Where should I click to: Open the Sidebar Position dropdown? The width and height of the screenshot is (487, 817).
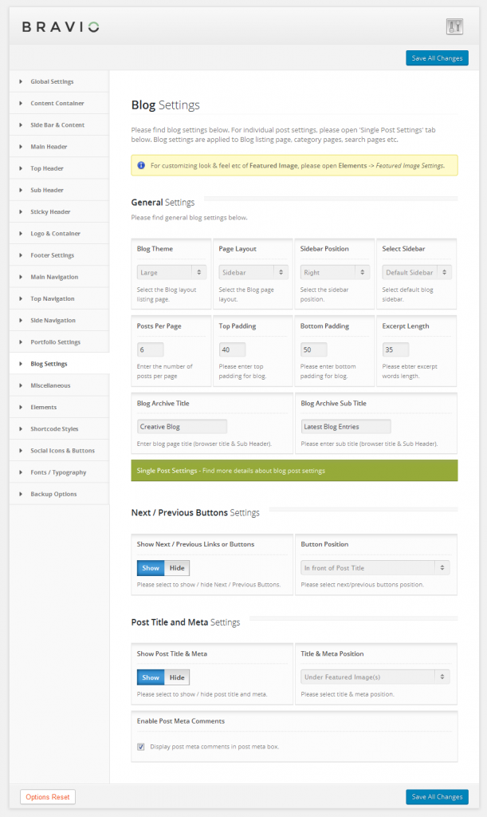coord(335,273)
